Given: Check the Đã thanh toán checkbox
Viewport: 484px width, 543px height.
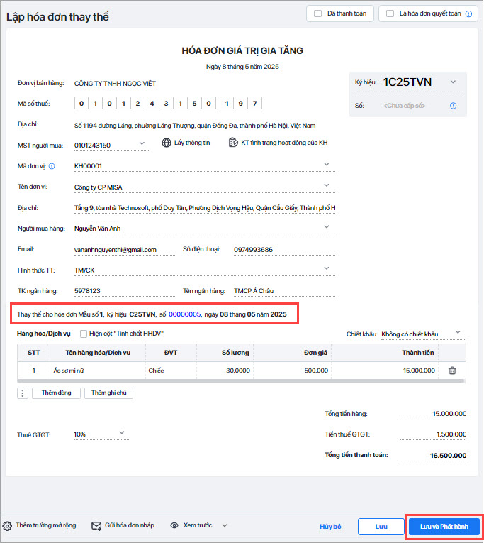Looking at the screenshot, I should (x=318, y=13).
